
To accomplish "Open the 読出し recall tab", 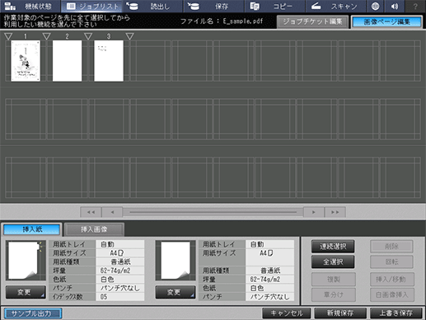I will [x=152, y=6].
